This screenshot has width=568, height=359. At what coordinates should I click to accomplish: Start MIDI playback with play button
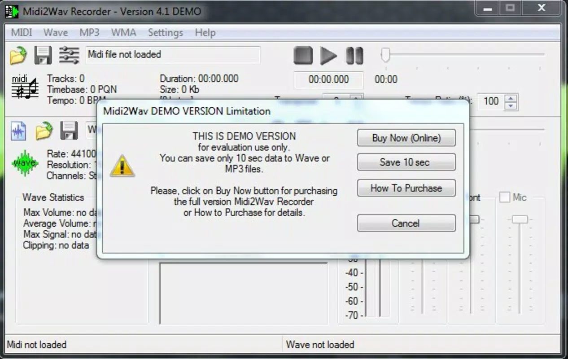tap(328, 56)
